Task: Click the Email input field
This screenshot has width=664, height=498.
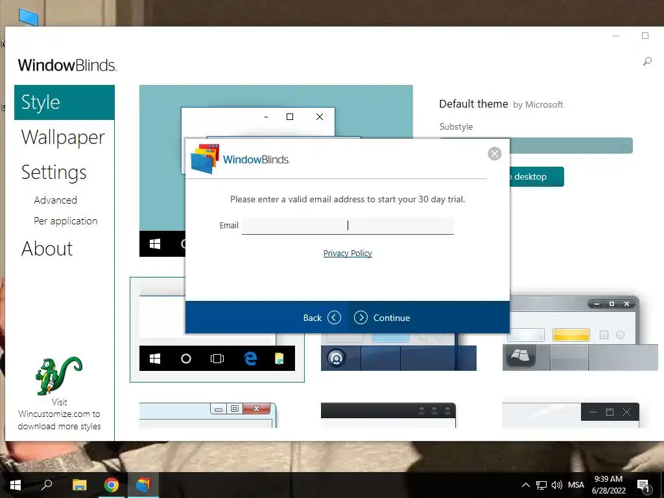Action: coord(348,225)
